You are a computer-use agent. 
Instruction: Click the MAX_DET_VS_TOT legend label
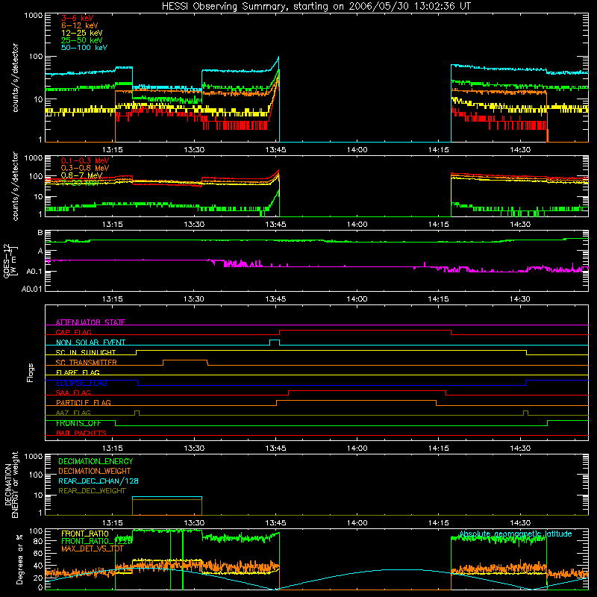(92, 548)
